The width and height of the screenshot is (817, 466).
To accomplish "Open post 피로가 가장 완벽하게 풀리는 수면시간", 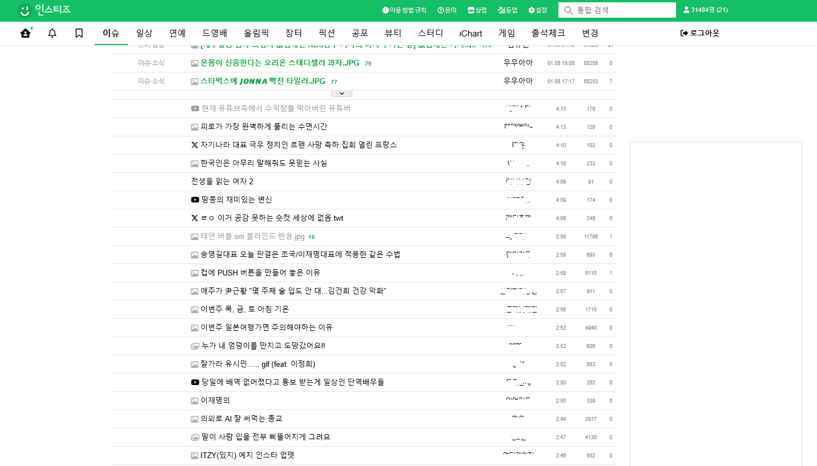I will pyautogui.click(x=264, y=127).
